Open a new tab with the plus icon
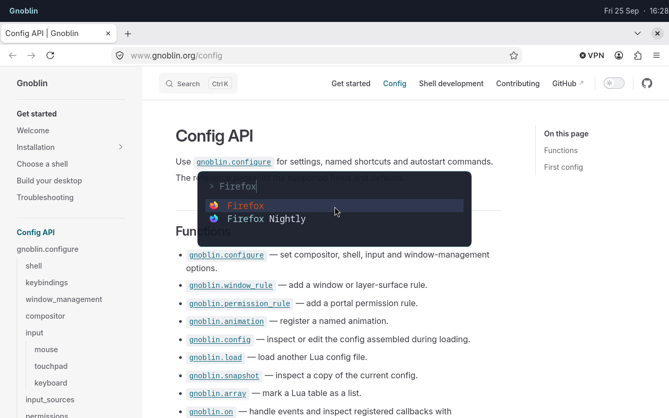This screenshot has width=669, height=418. tap(128, 33)
